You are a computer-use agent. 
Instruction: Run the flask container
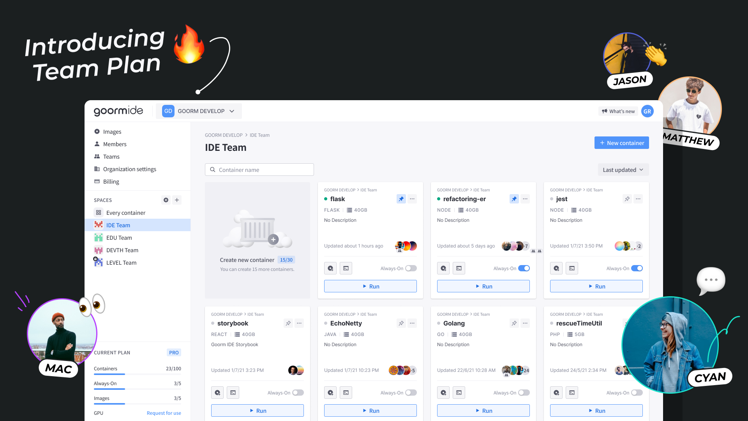click(370, 286)
